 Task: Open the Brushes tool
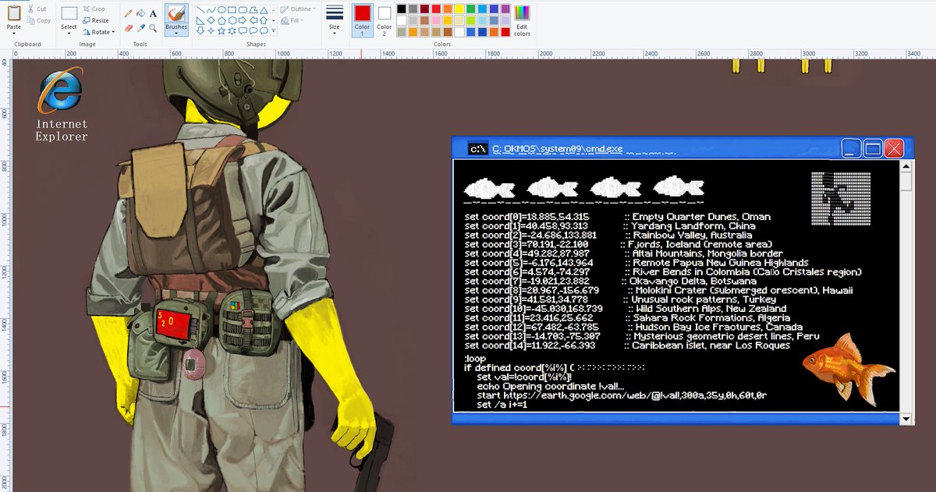176,19
